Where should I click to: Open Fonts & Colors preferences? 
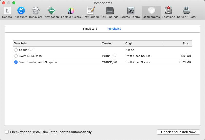click(71, 13)
